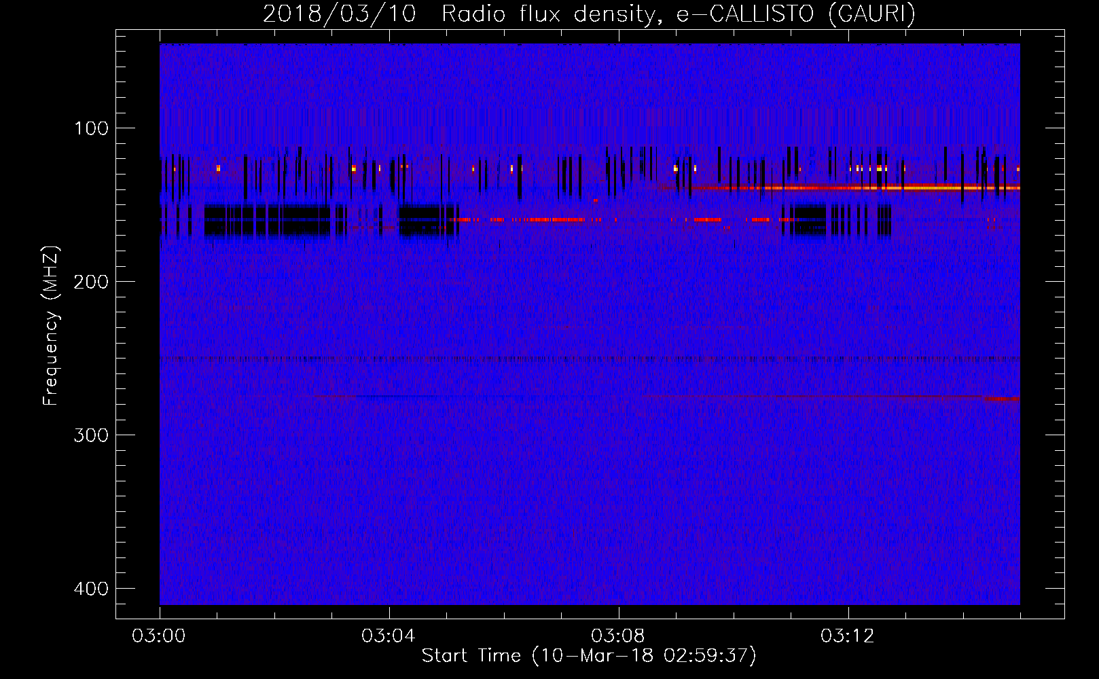The width and height of the screenshot is (1099, 679).
Task: Click the time tick label '03:04'
Action: (389, 636)
